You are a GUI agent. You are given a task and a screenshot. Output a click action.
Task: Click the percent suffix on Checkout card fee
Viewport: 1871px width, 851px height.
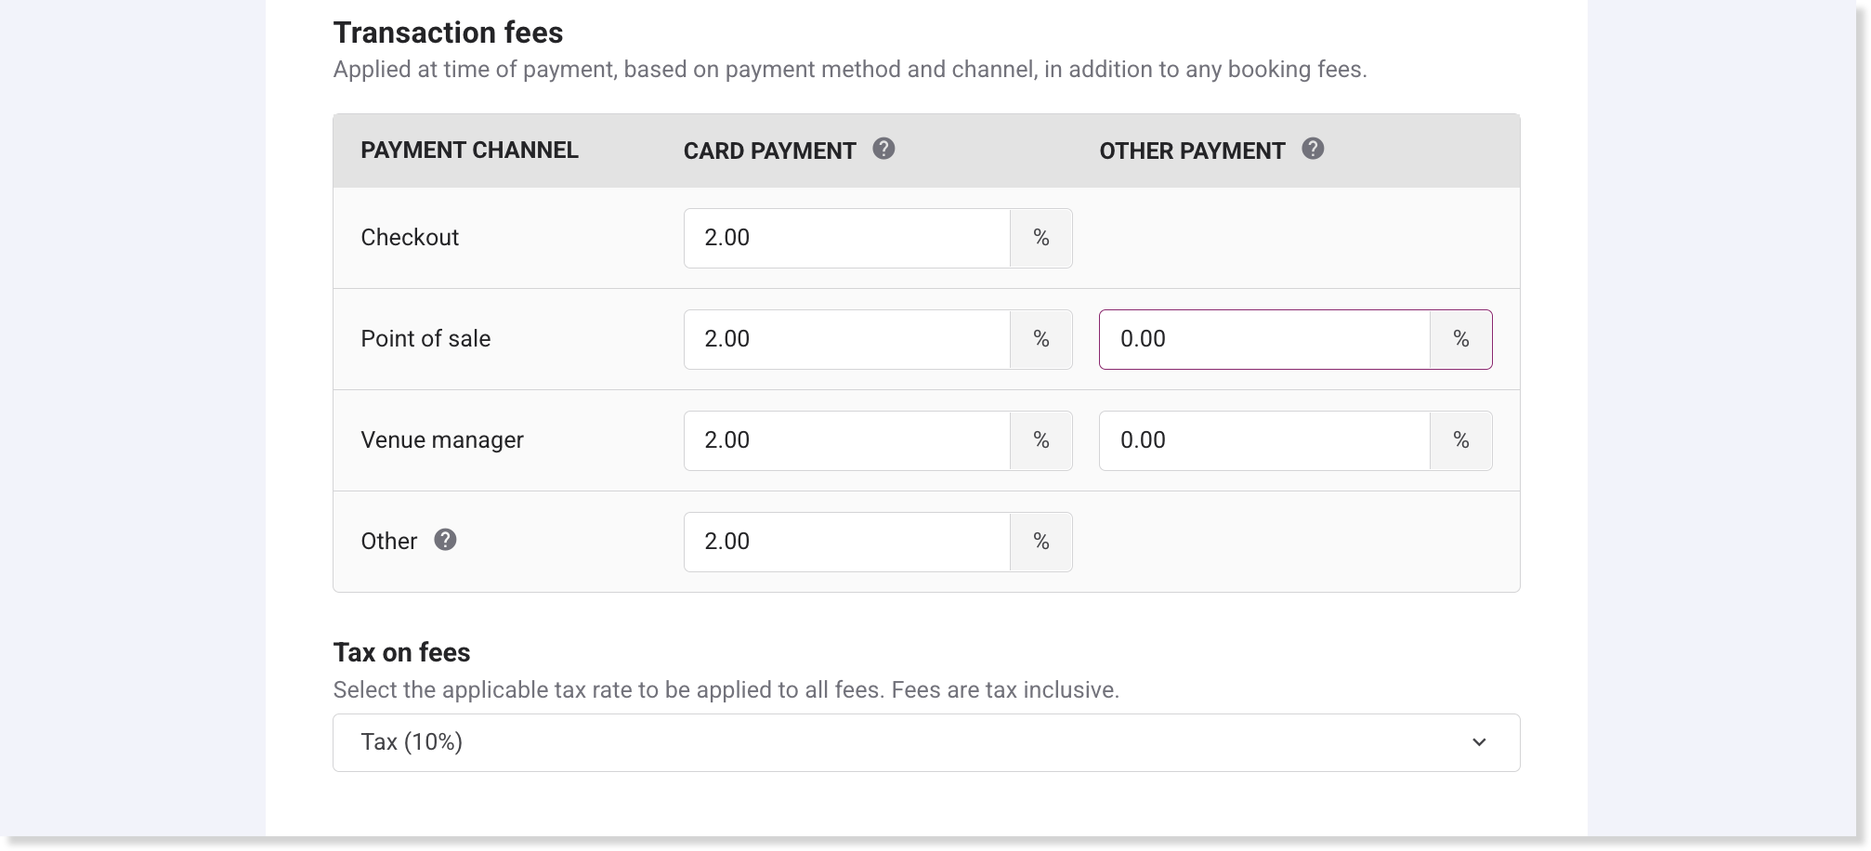pyautogui.click(x=1040, y=238)
